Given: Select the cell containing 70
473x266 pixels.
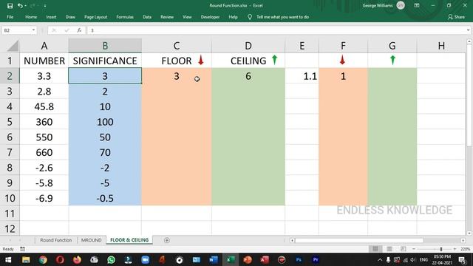Looking at the screenshot, I should click(x=105, y=152).
